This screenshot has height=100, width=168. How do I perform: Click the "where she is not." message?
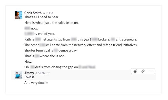coord(44,56)
